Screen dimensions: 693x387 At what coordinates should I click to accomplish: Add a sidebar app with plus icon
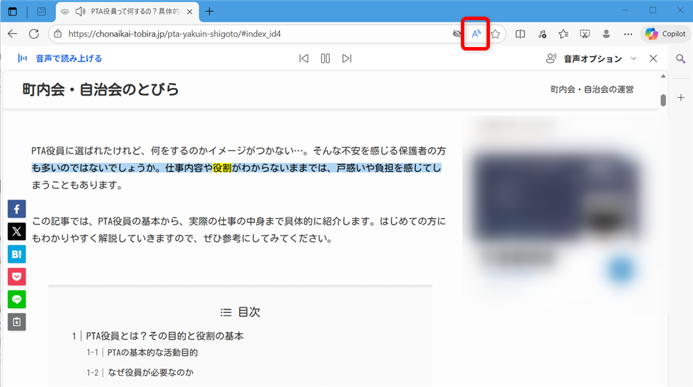pyautogui.click(x=681, y=98)
